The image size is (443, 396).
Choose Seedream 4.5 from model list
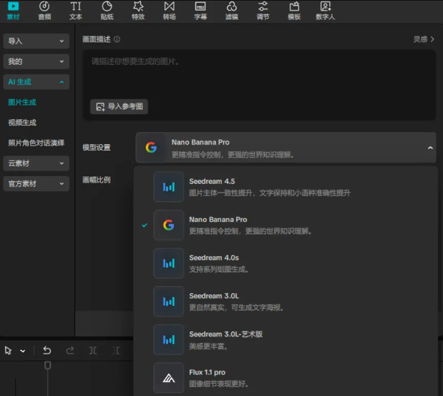(285, 187)
